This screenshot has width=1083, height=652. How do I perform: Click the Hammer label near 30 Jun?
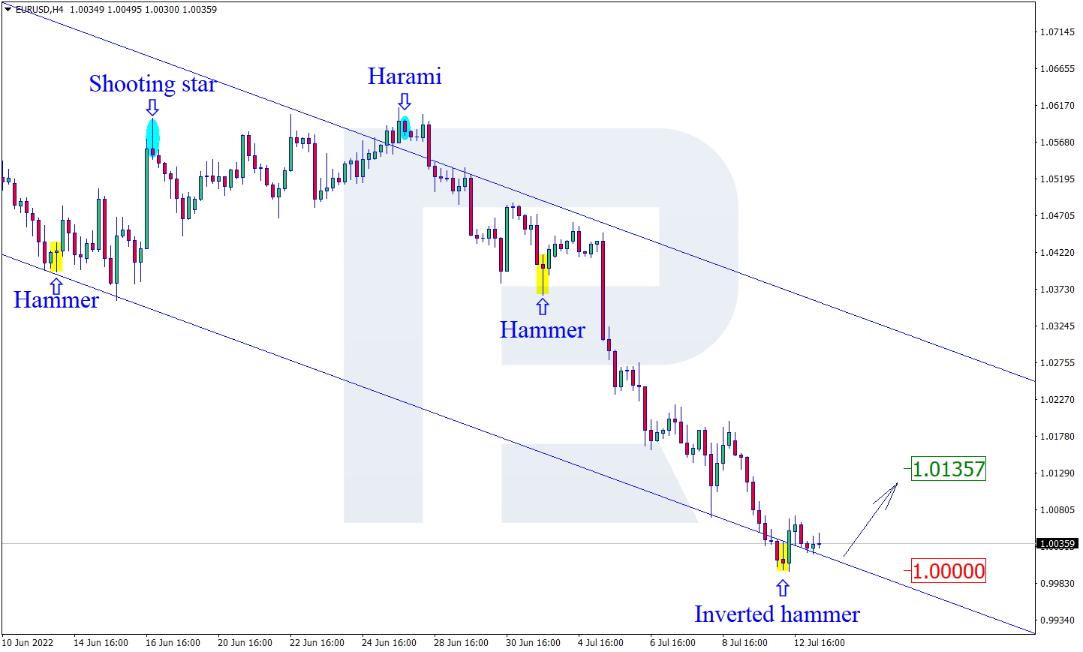coord(543,330)
